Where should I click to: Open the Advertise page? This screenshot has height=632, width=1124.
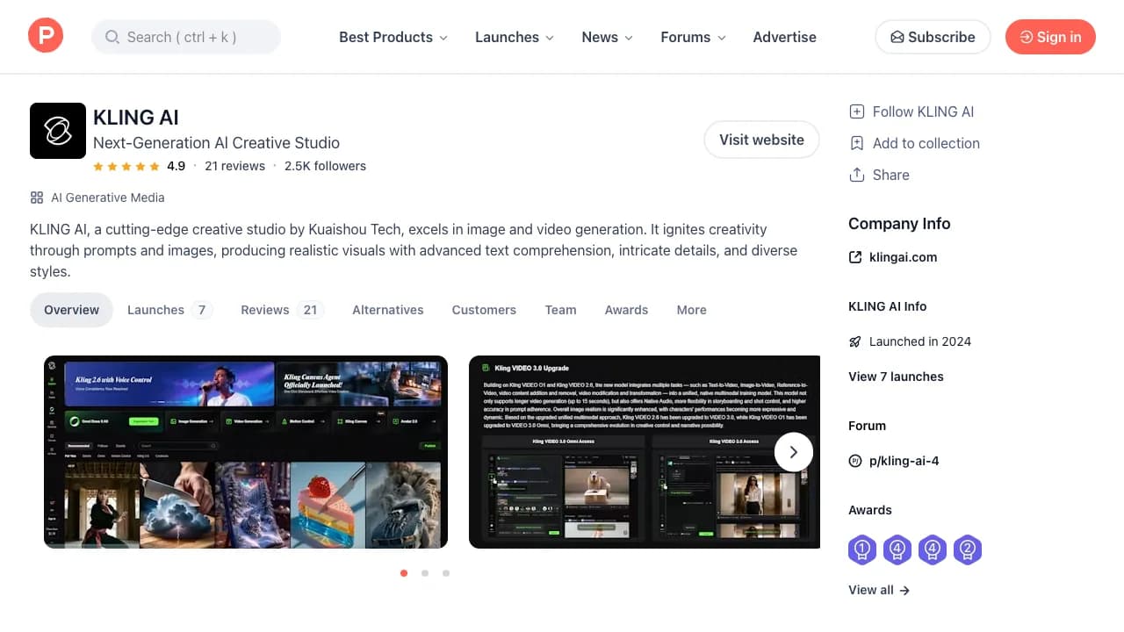tap(784, 37)
